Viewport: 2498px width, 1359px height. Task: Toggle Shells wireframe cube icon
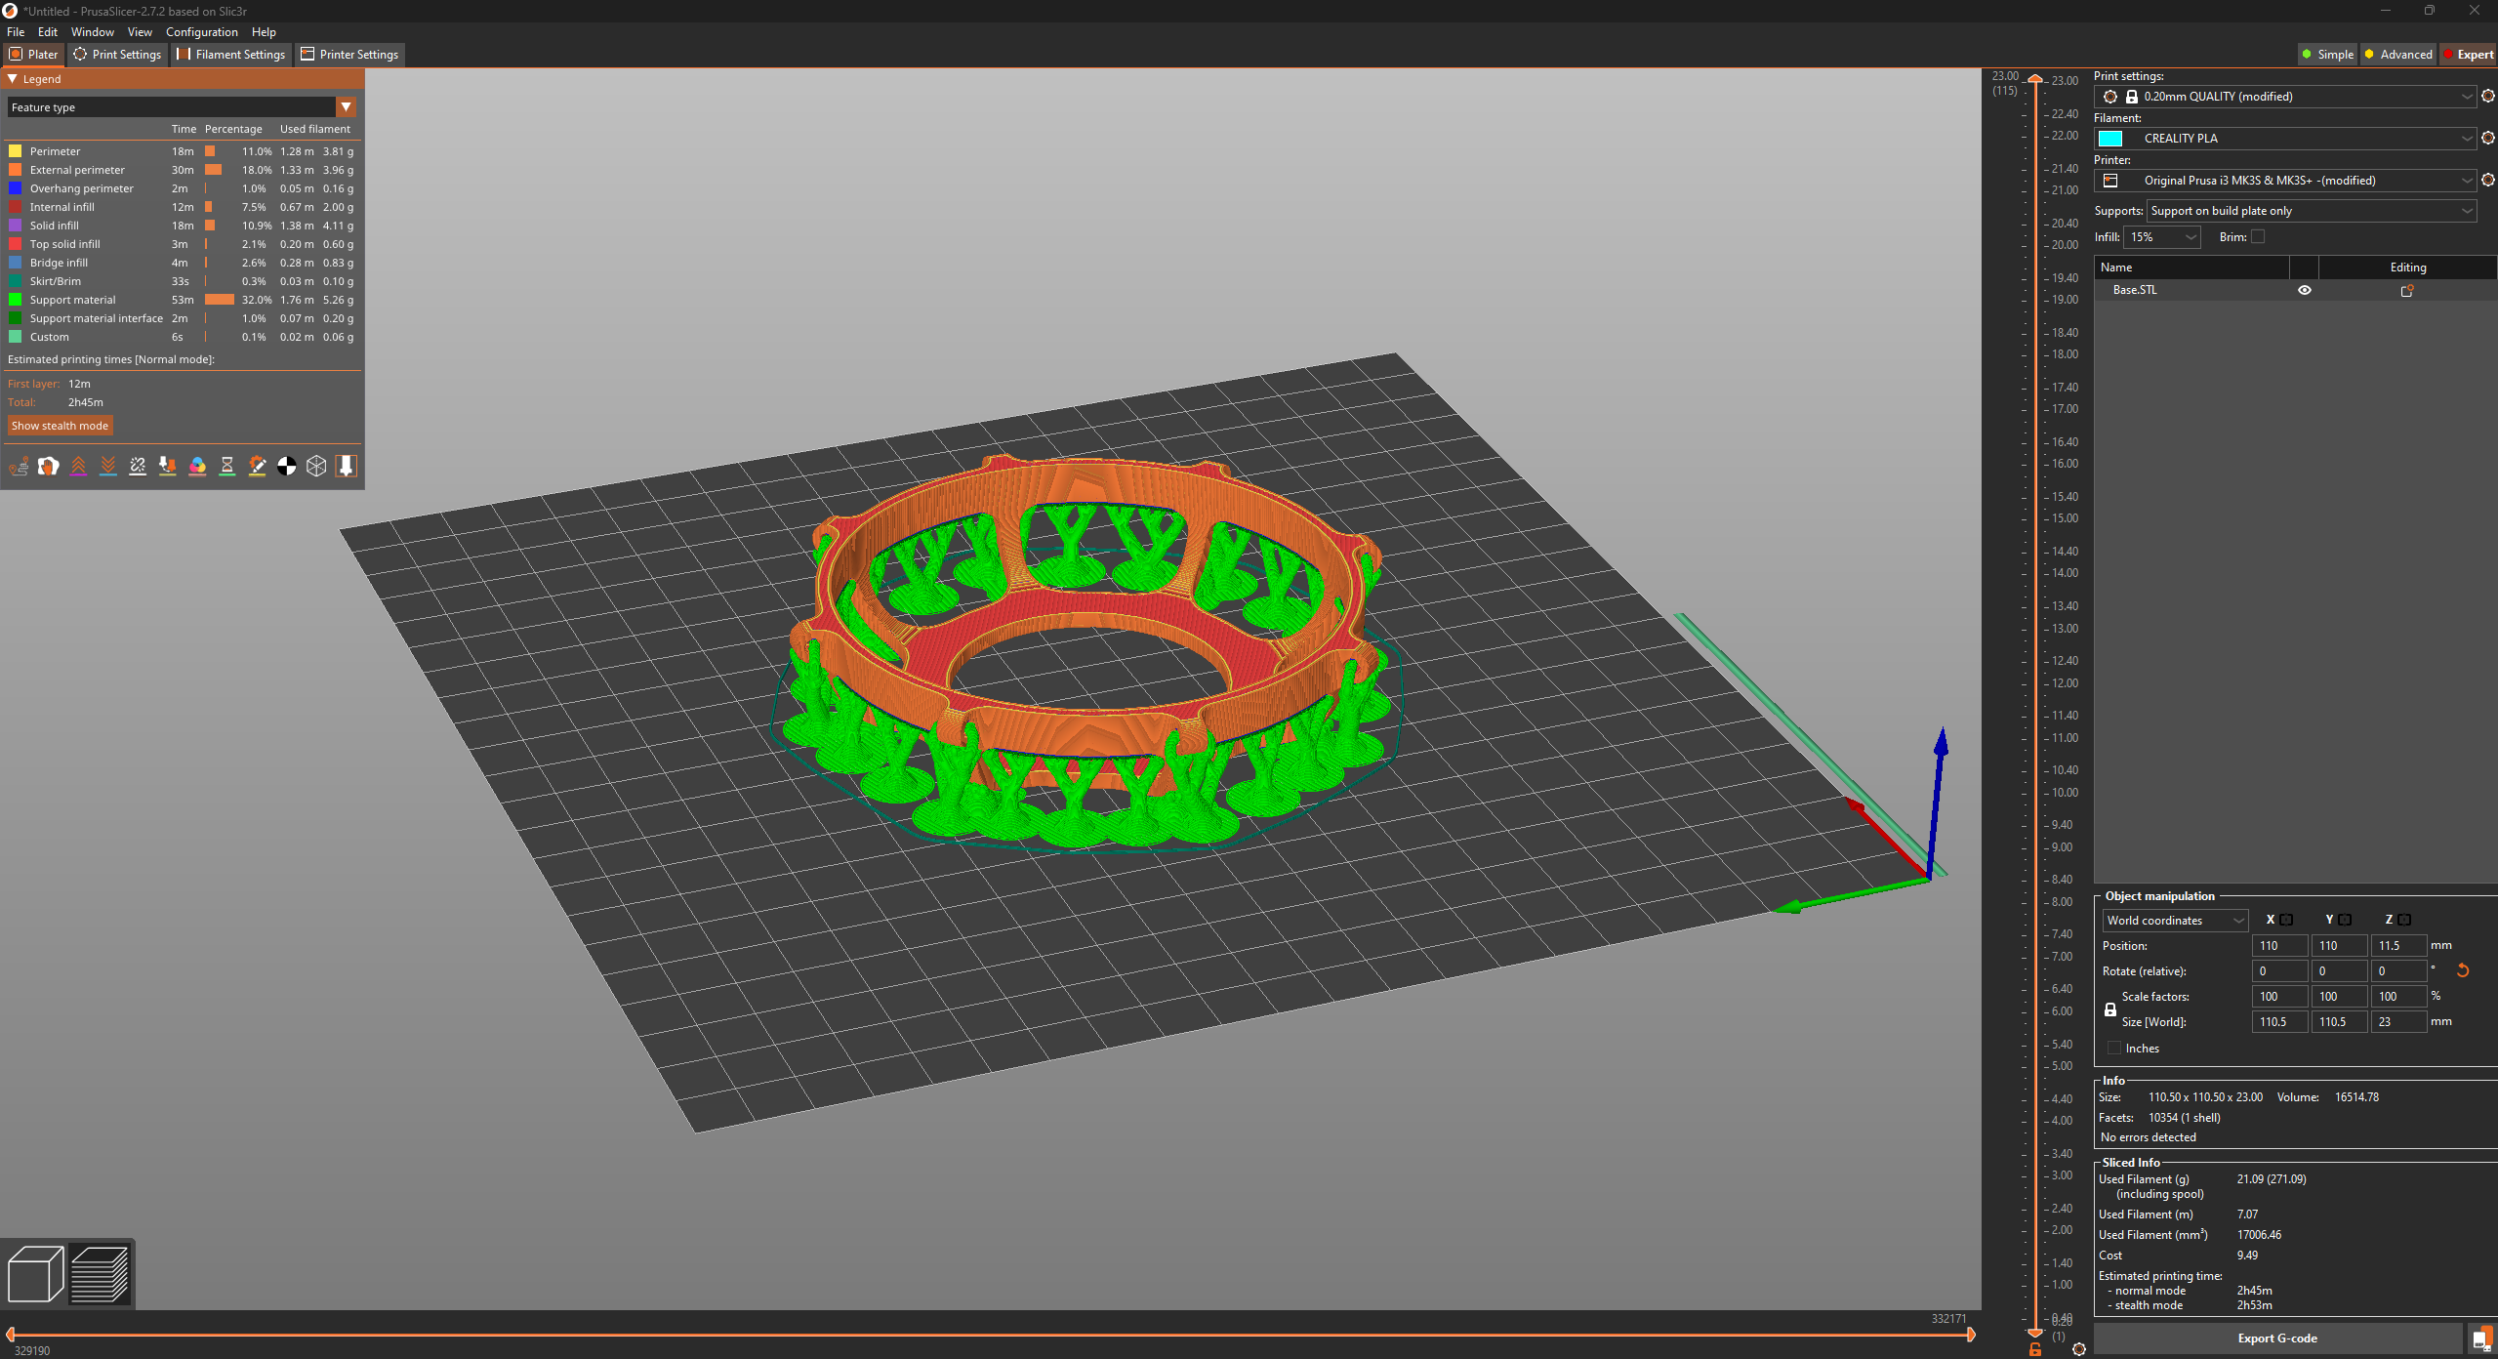[316, 467]
